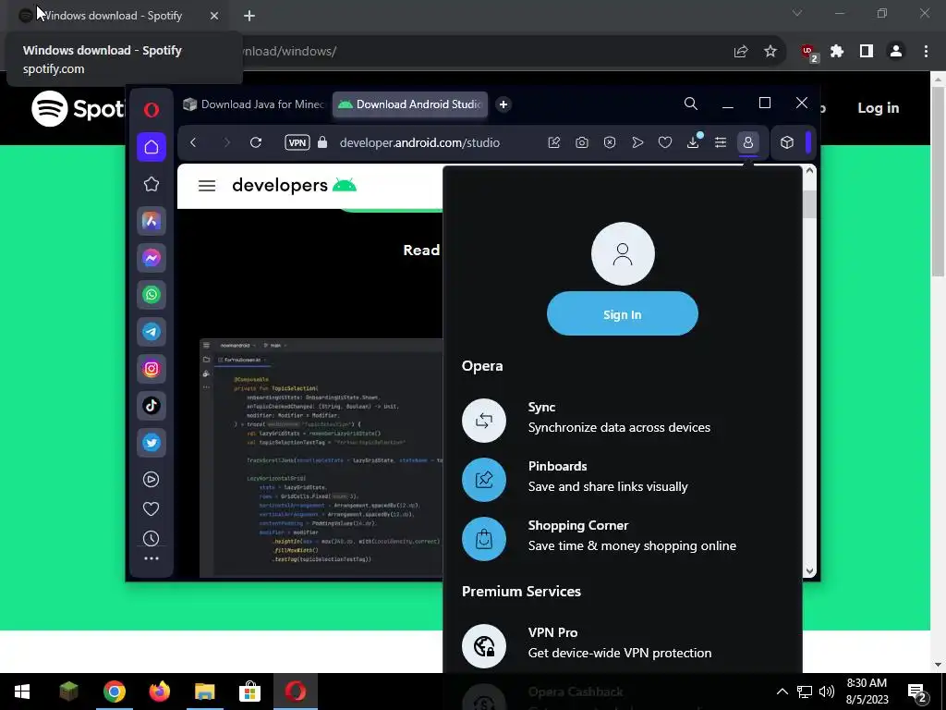The image size is (946, 710).
Task: Toggle the Chrome side panel icon
Action: tap(867, 52)
